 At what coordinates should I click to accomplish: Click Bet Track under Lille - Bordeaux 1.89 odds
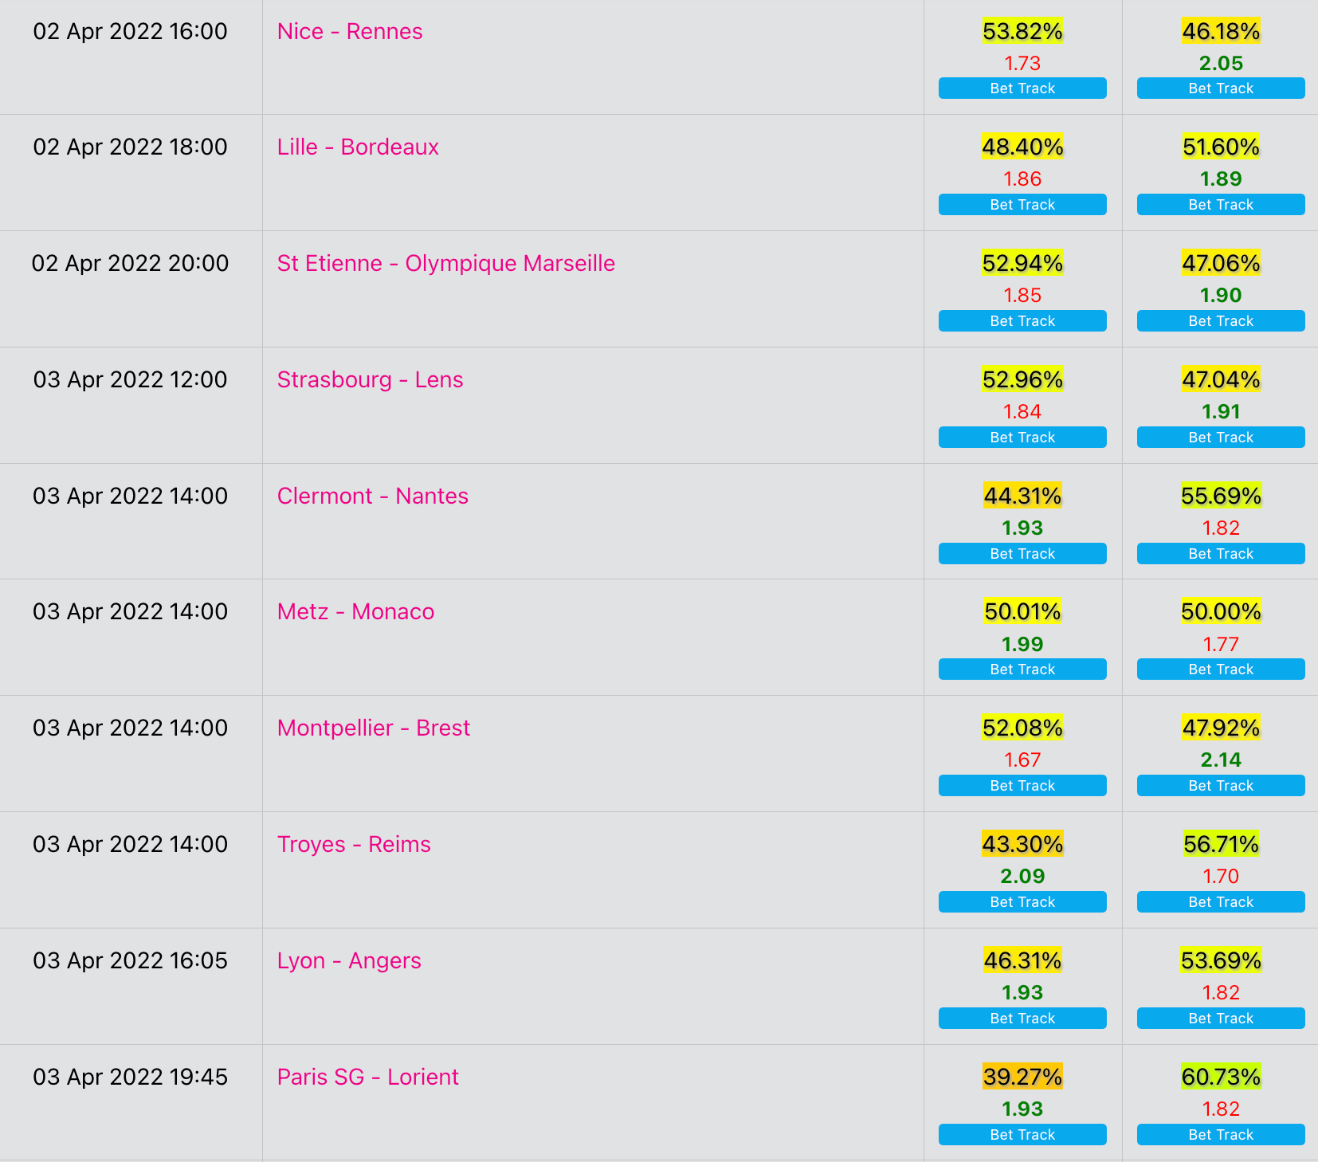pyautogui.click(x=1221, y=205)
